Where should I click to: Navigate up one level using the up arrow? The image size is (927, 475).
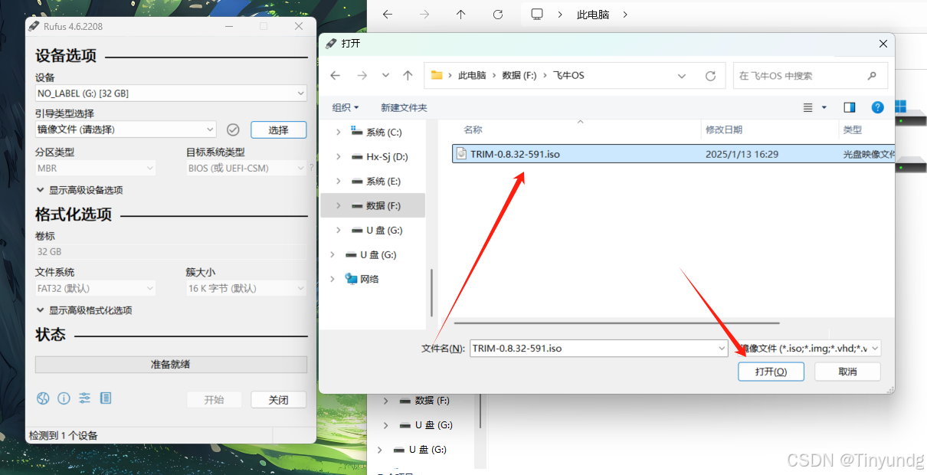408,75
